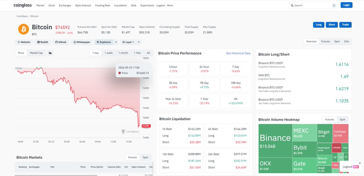Open the Legend nav item

[160, 5]
